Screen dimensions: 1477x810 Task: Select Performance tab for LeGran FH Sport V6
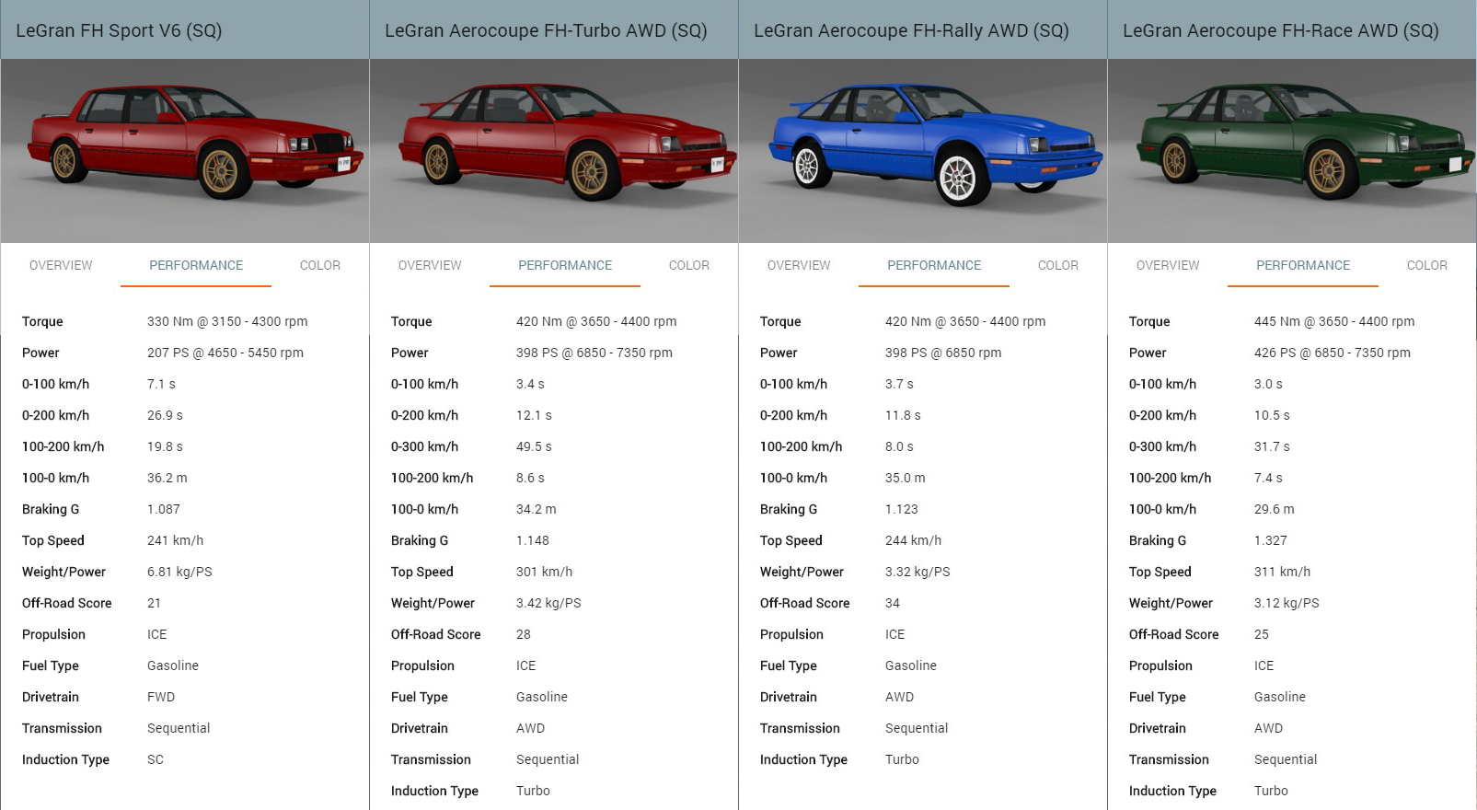[x=196, y=265]
